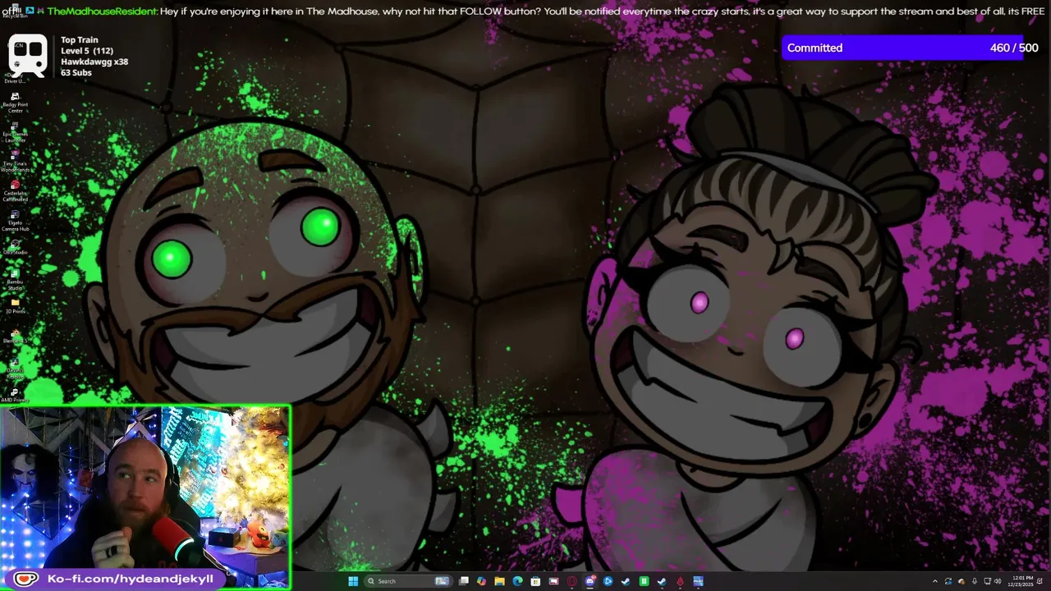Select the DaVinci Resolve desktop icon
The width and height of the screenshot is (1051, 591).
[15, 368]
